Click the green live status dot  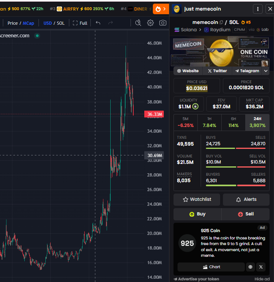click(37, 36)
